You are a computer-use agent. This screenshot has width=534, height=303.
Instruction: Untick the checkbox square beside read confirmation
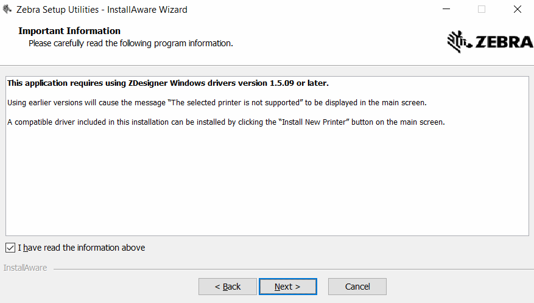[10, 248]
